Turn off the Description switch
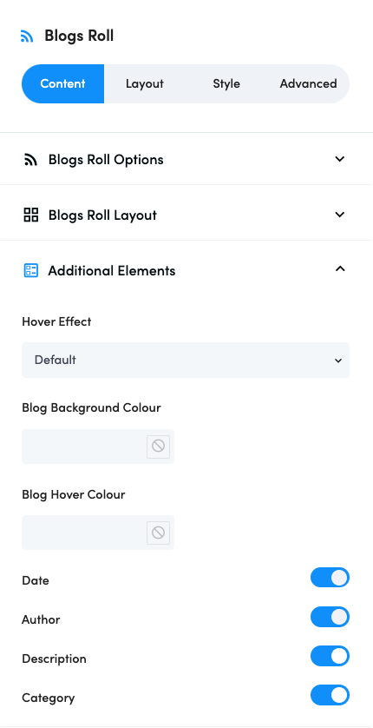The width and height of the screenshot is (373, 728). [330, 656]
